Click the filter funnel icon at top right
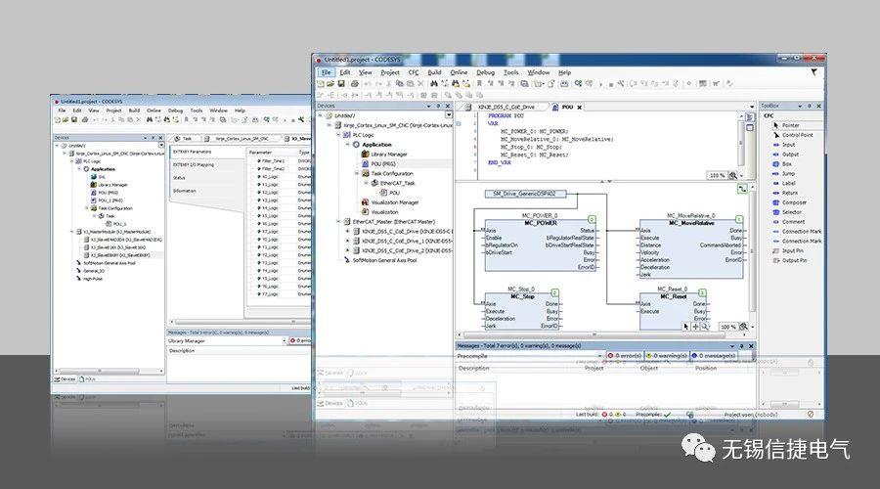880x489 pixels. [x=814, y=72]
